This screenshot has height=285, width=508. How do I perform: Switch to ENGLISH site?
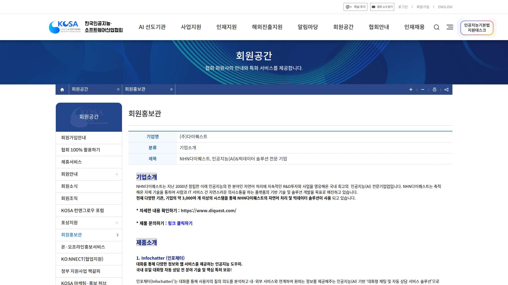click(445, 7)
